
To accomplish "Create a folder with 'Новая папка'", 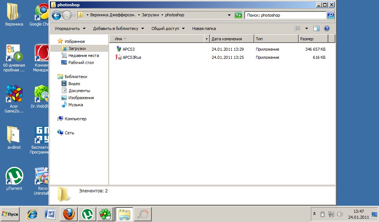I will pos(204,28).
